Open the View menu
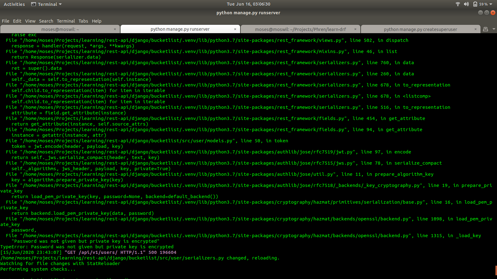 tap(30, 21)
